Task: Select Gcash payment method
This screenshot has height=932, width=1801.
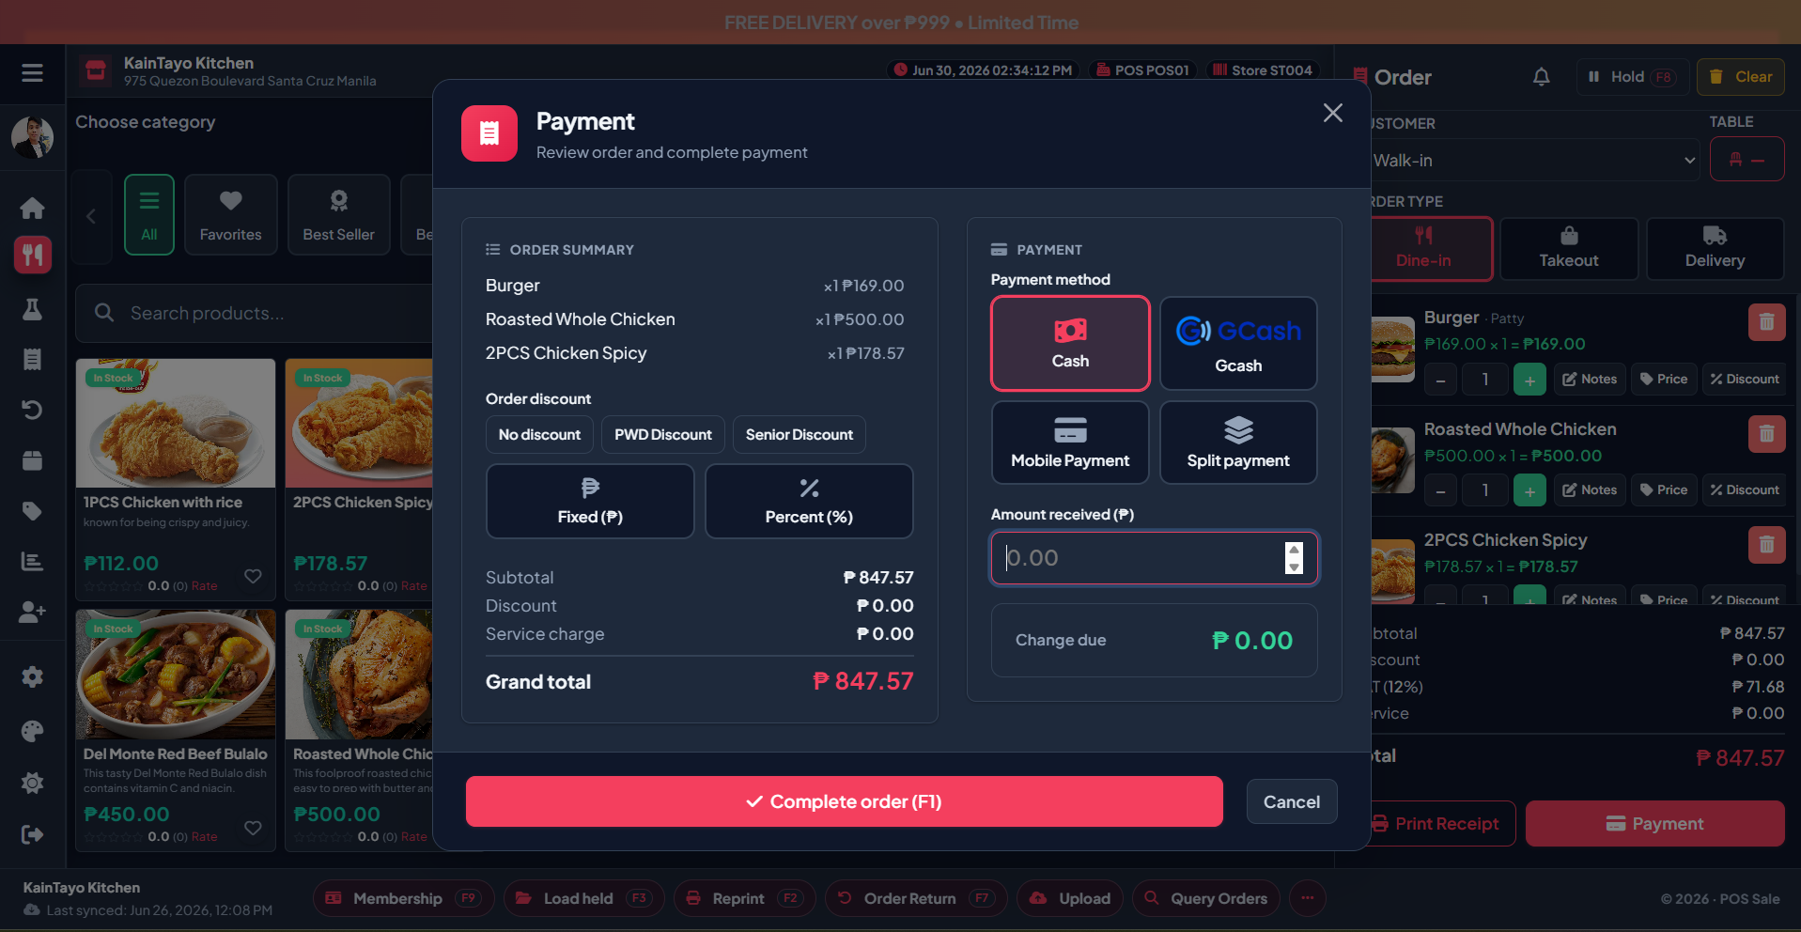Action: [x=1238, y=343]
